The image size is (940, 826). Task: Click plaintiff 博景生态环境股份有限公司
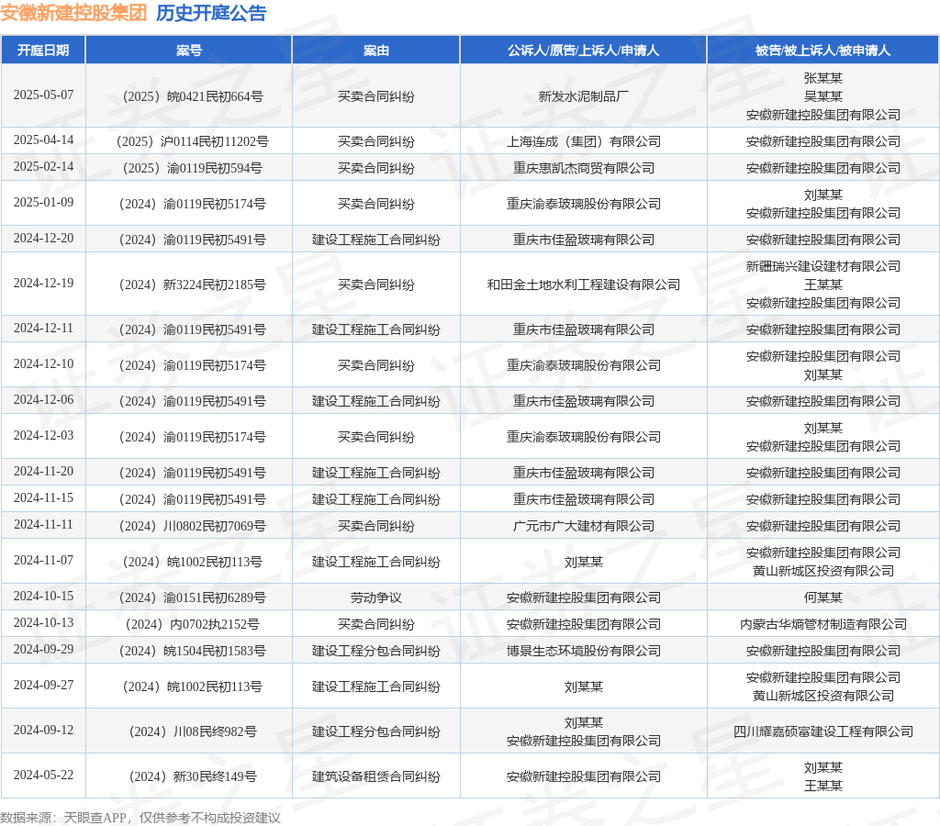click(583, 651)
